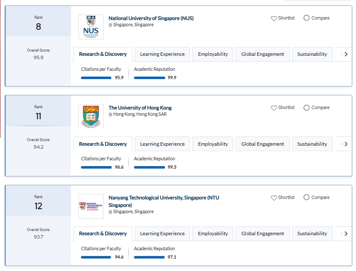Open the National University of Singapore (NUS) link
Screen dimensions: 356x271
pos(151,18)
